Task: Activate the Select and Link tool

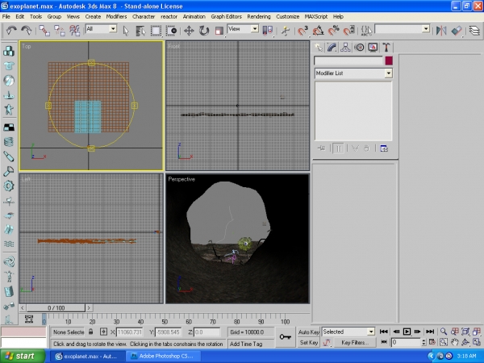Action: pyautogui.click(x=44, y=31)
